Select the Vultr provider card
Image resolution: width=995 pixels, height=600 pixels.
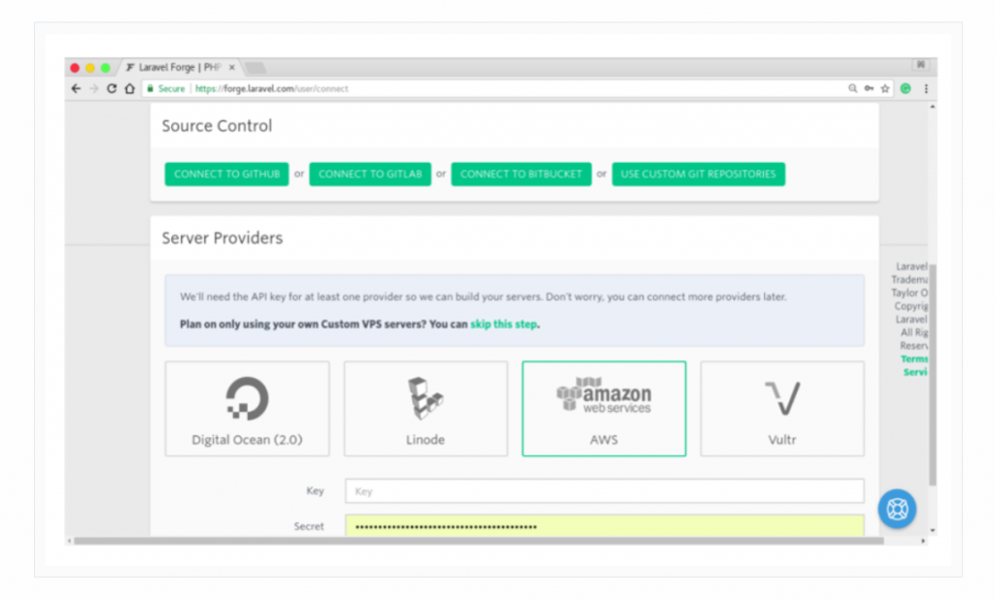pyautogui.click(x=782, y=409)
